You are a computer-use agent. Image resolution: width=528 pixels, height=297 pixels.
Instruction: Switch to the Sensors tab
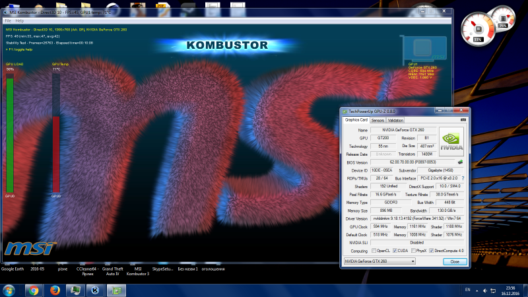click(378, 121)
